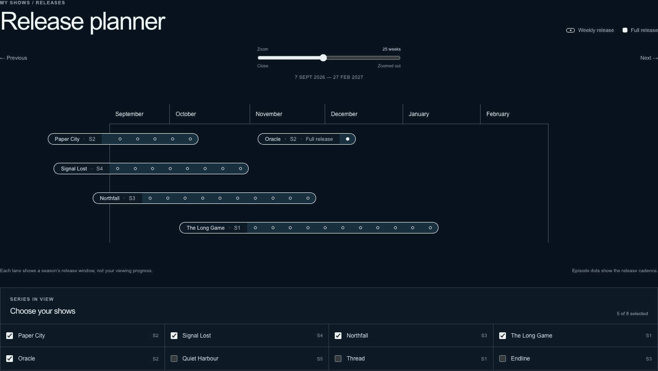
Task: Go to Previous date range
Action: [14, 58]
